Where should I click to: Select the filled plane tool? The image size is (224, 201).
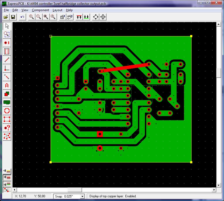[7, 102]
